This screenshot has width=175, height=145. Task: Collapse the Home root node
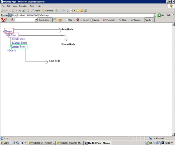click(4, 32)
